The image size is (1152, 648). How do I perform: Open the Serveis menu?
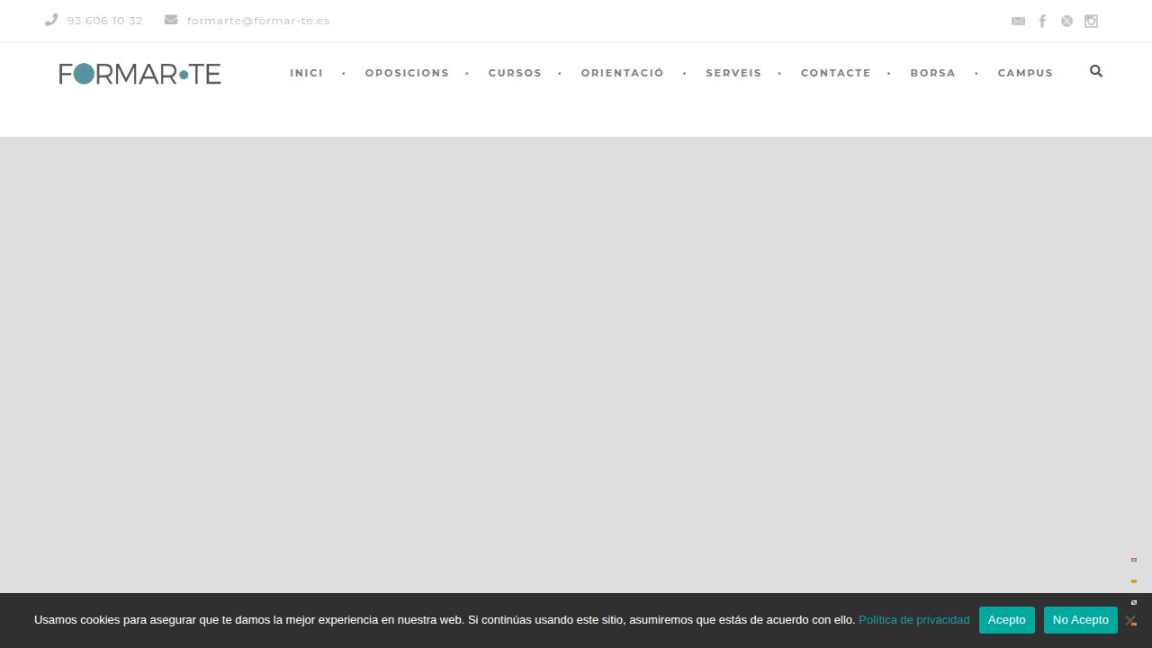(x=733, y=73)
